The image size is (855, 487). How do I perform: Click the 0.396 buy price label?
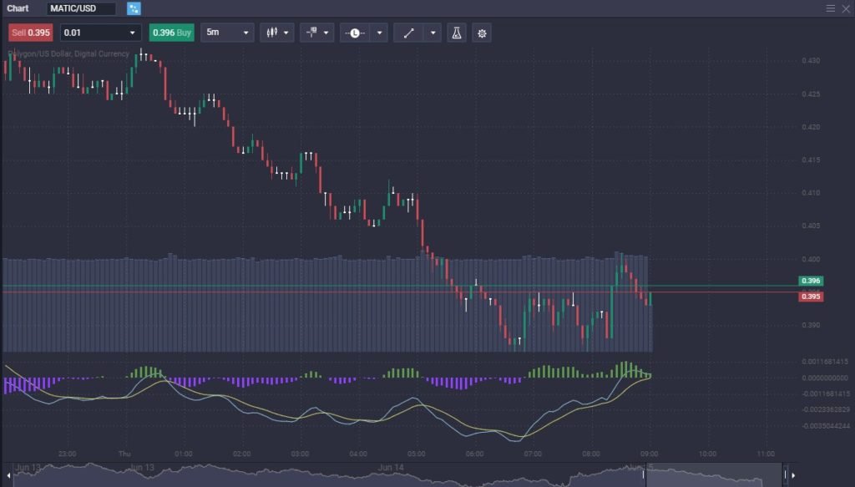(811, 282)
